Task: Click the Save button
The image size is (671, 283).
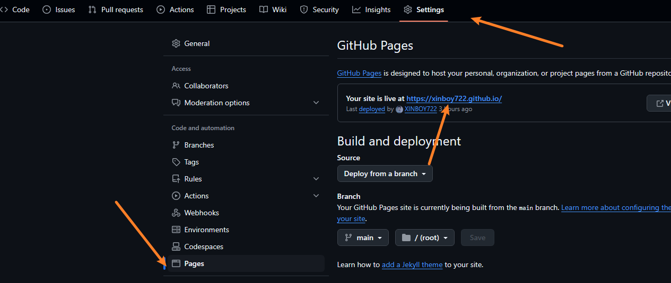Action: pos(477,238)
